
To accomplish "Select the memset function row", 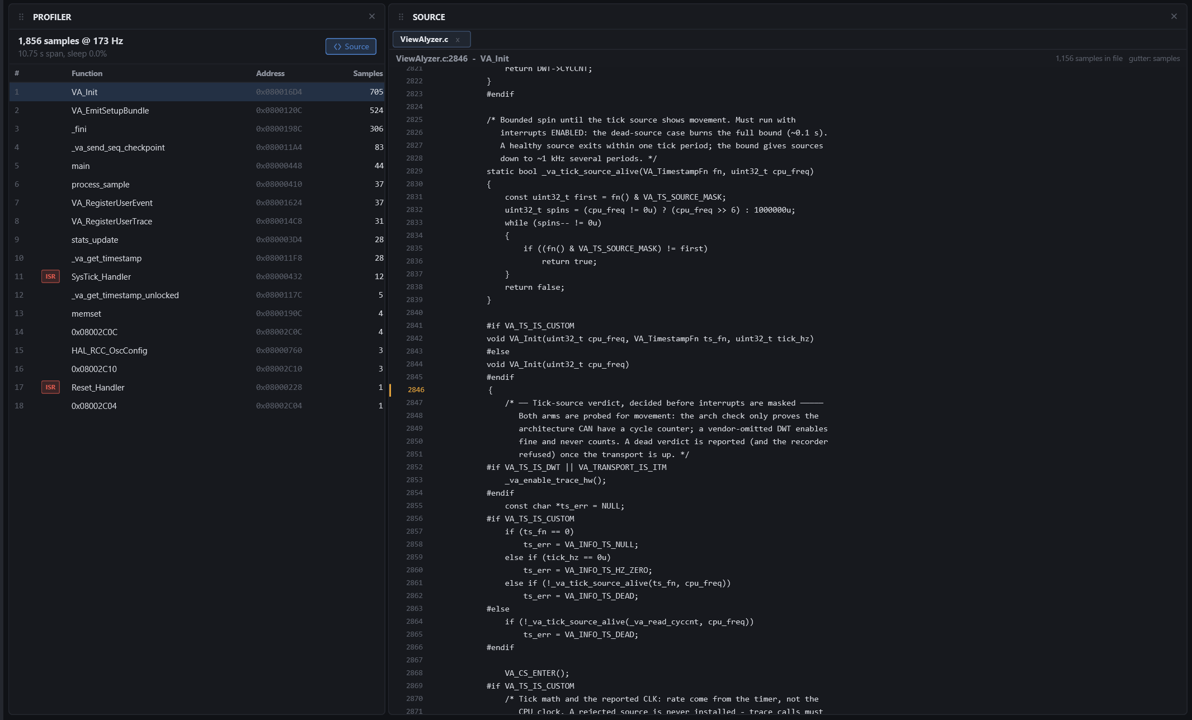I will (197, 313).
